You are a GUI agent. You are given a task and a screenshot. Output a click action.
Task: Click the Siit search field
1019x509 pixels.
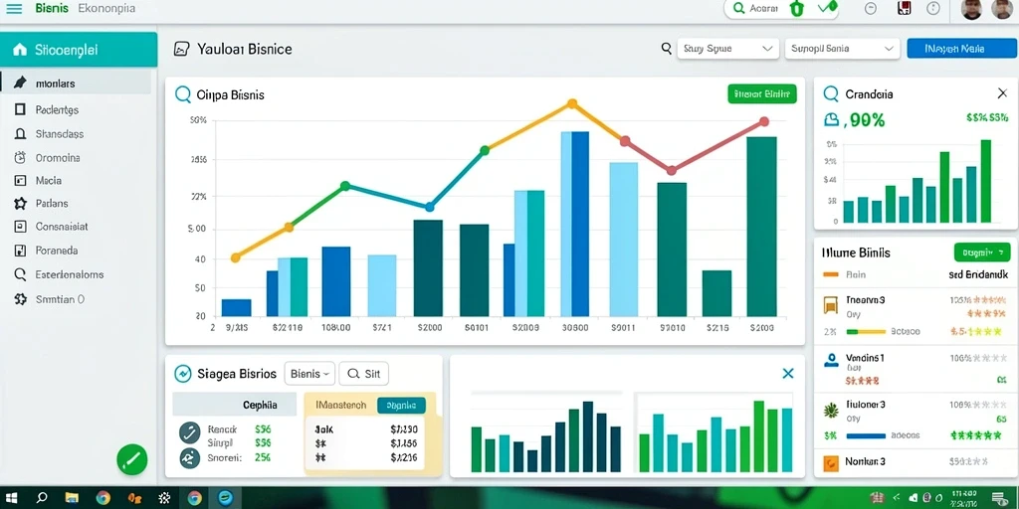click(x=364, y=374)
